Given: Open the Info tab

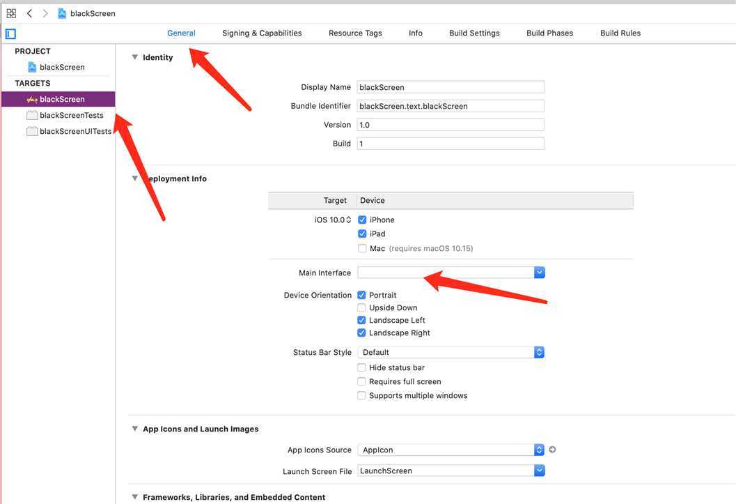Looking at the screenshot, I should coord(416,33).
